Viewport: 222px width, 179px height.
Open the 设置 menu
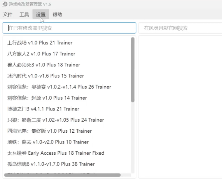pyautogui.click(x=41, y=14)
